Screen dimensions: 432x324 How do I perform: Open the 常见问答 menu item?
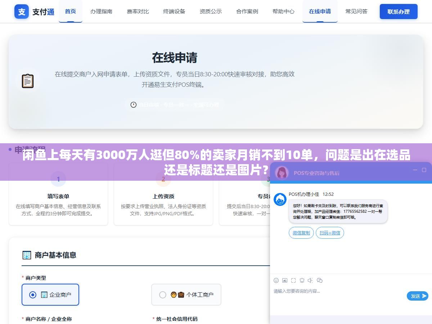(356, 11)
